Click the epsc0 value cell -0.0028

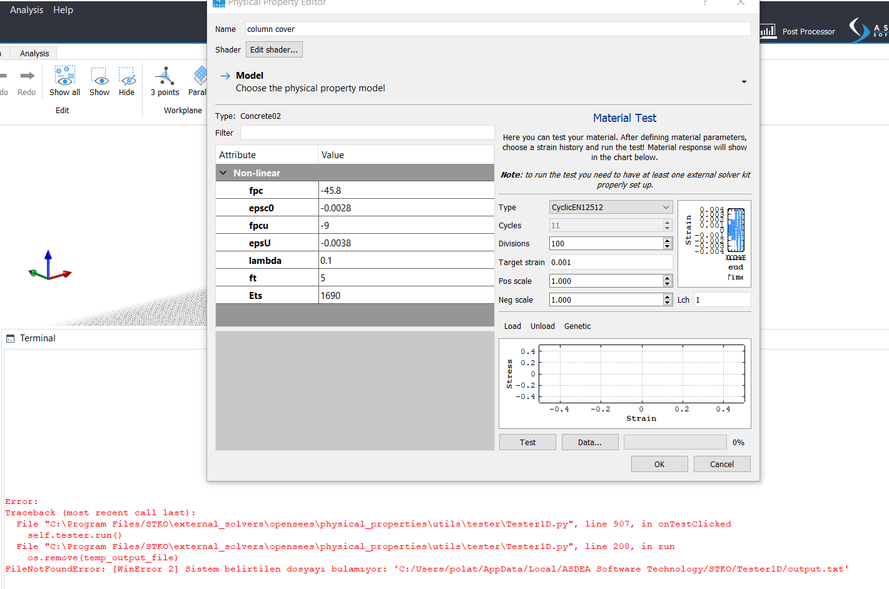406,208
